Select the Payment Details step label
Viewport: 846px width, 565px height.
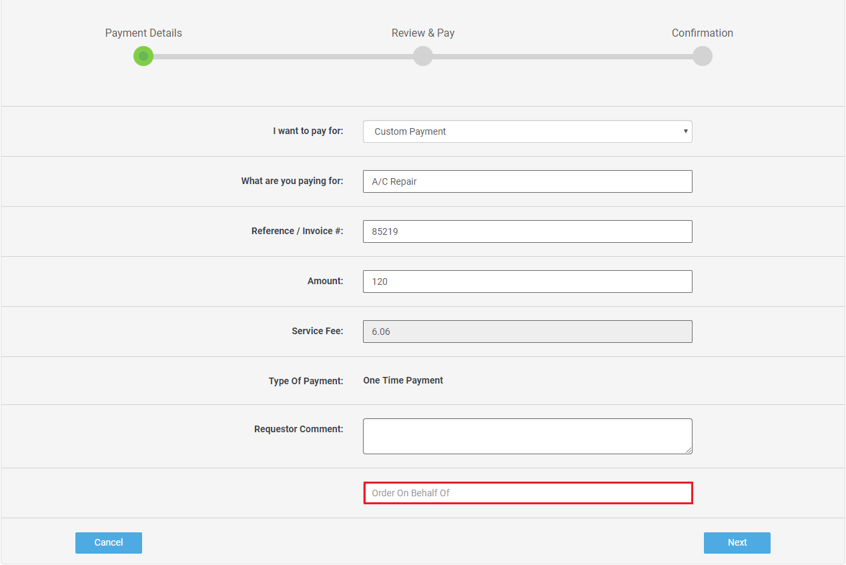pos(143,33)
